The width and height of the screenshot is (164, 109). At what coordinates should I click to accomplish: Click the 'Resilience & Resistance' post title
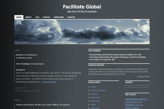27,55
